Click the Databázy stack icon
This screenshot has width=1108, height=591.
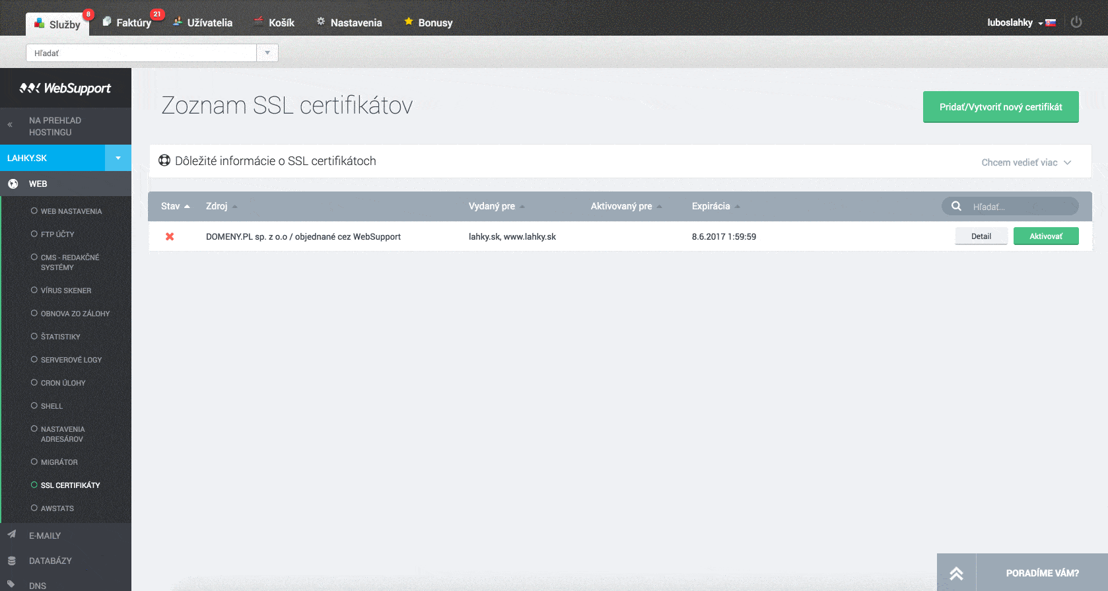point(11,560)
